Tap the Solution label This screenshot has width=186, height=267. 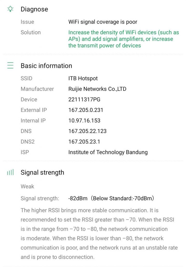pos(31,32)
